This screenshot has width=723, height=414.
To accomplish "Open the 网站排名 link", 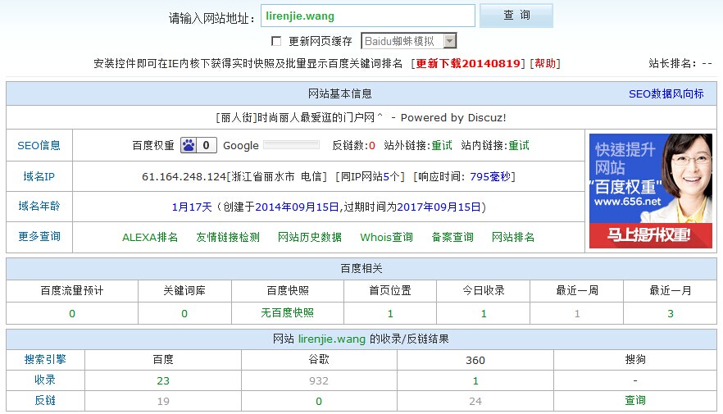I will pos(513,237).
